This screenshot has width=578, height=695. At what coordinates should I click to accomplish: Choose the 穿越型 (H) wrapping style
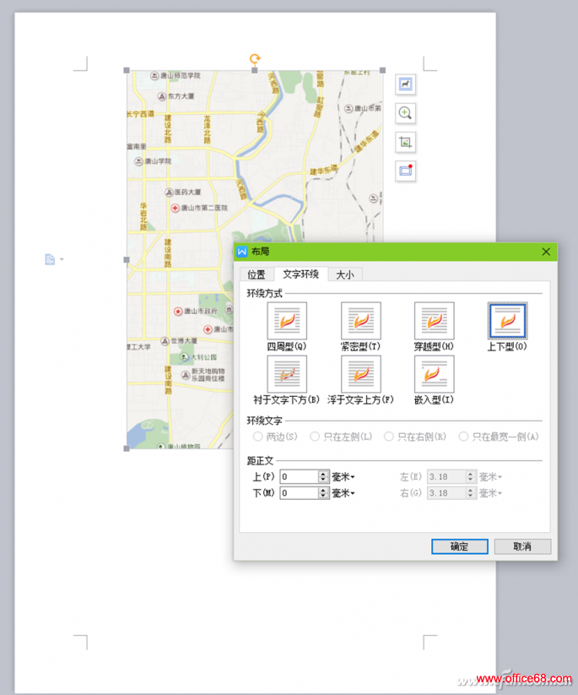434,327
